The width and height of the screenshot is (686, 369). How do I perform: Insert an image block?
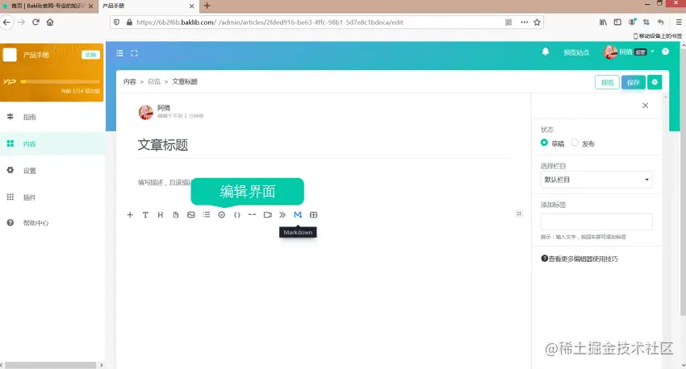pyautogui.click(x=191, y=215)
